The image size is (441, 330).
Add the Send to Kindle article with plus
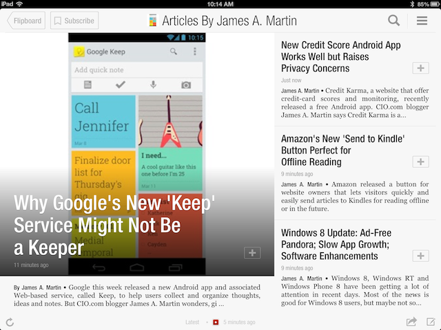pyautogui.click(x=420, y=162)
